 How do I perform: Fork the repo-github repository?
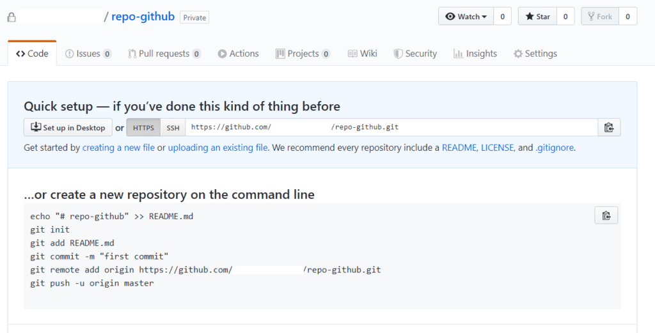(599, 17)
